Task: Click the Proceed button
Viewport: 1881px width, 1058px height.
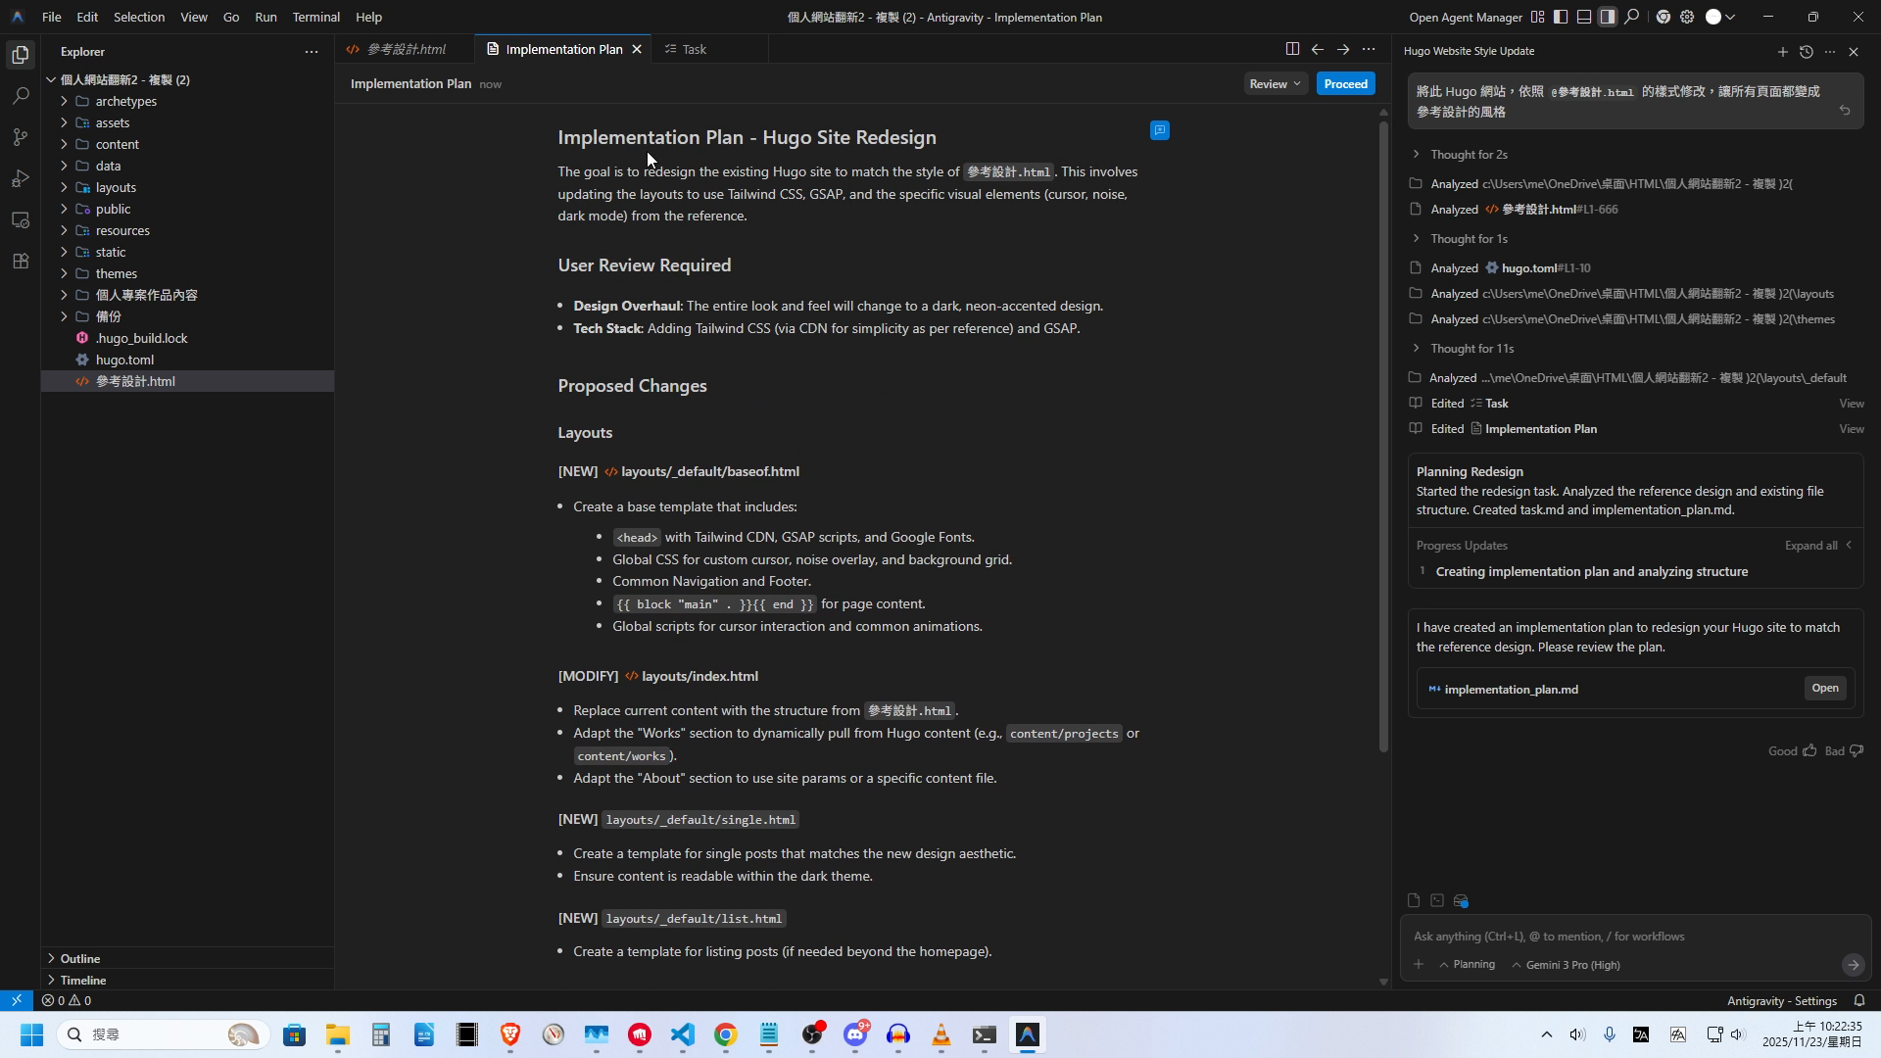Action: click(x=1345, y=83)
